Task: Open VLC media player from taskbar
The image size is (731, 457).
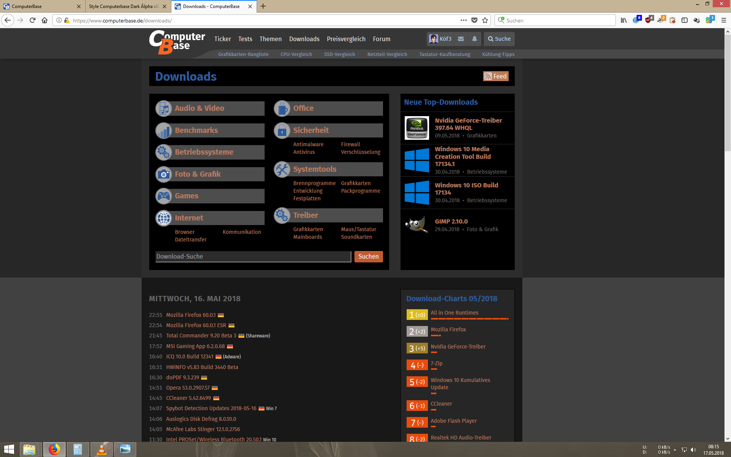Action: click(x=101, y=449)
